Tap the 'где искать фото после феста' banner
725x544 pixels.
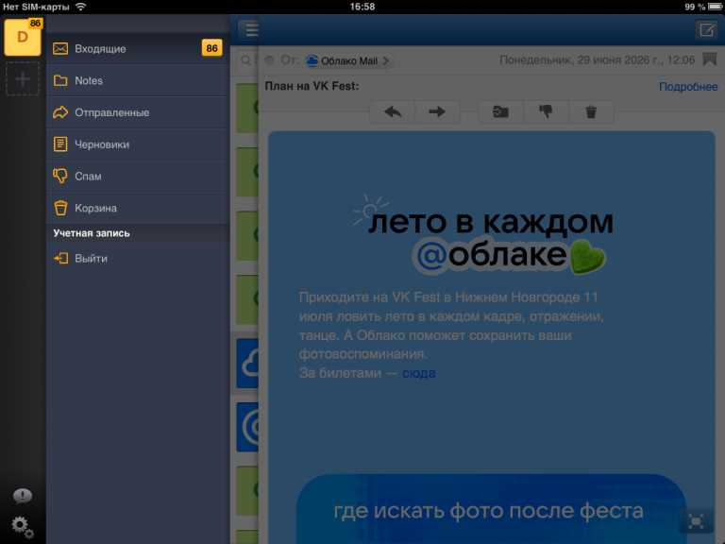[489, 509]
